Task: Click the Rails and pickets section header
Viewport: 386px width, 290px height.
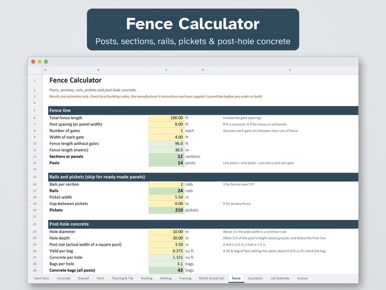Action: click(x=203, y=177)
